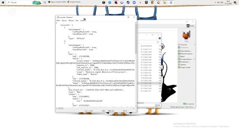Open the instance Папка from launcher panel
The width and height of the screenshot is (239, 134).
(181, 56)
